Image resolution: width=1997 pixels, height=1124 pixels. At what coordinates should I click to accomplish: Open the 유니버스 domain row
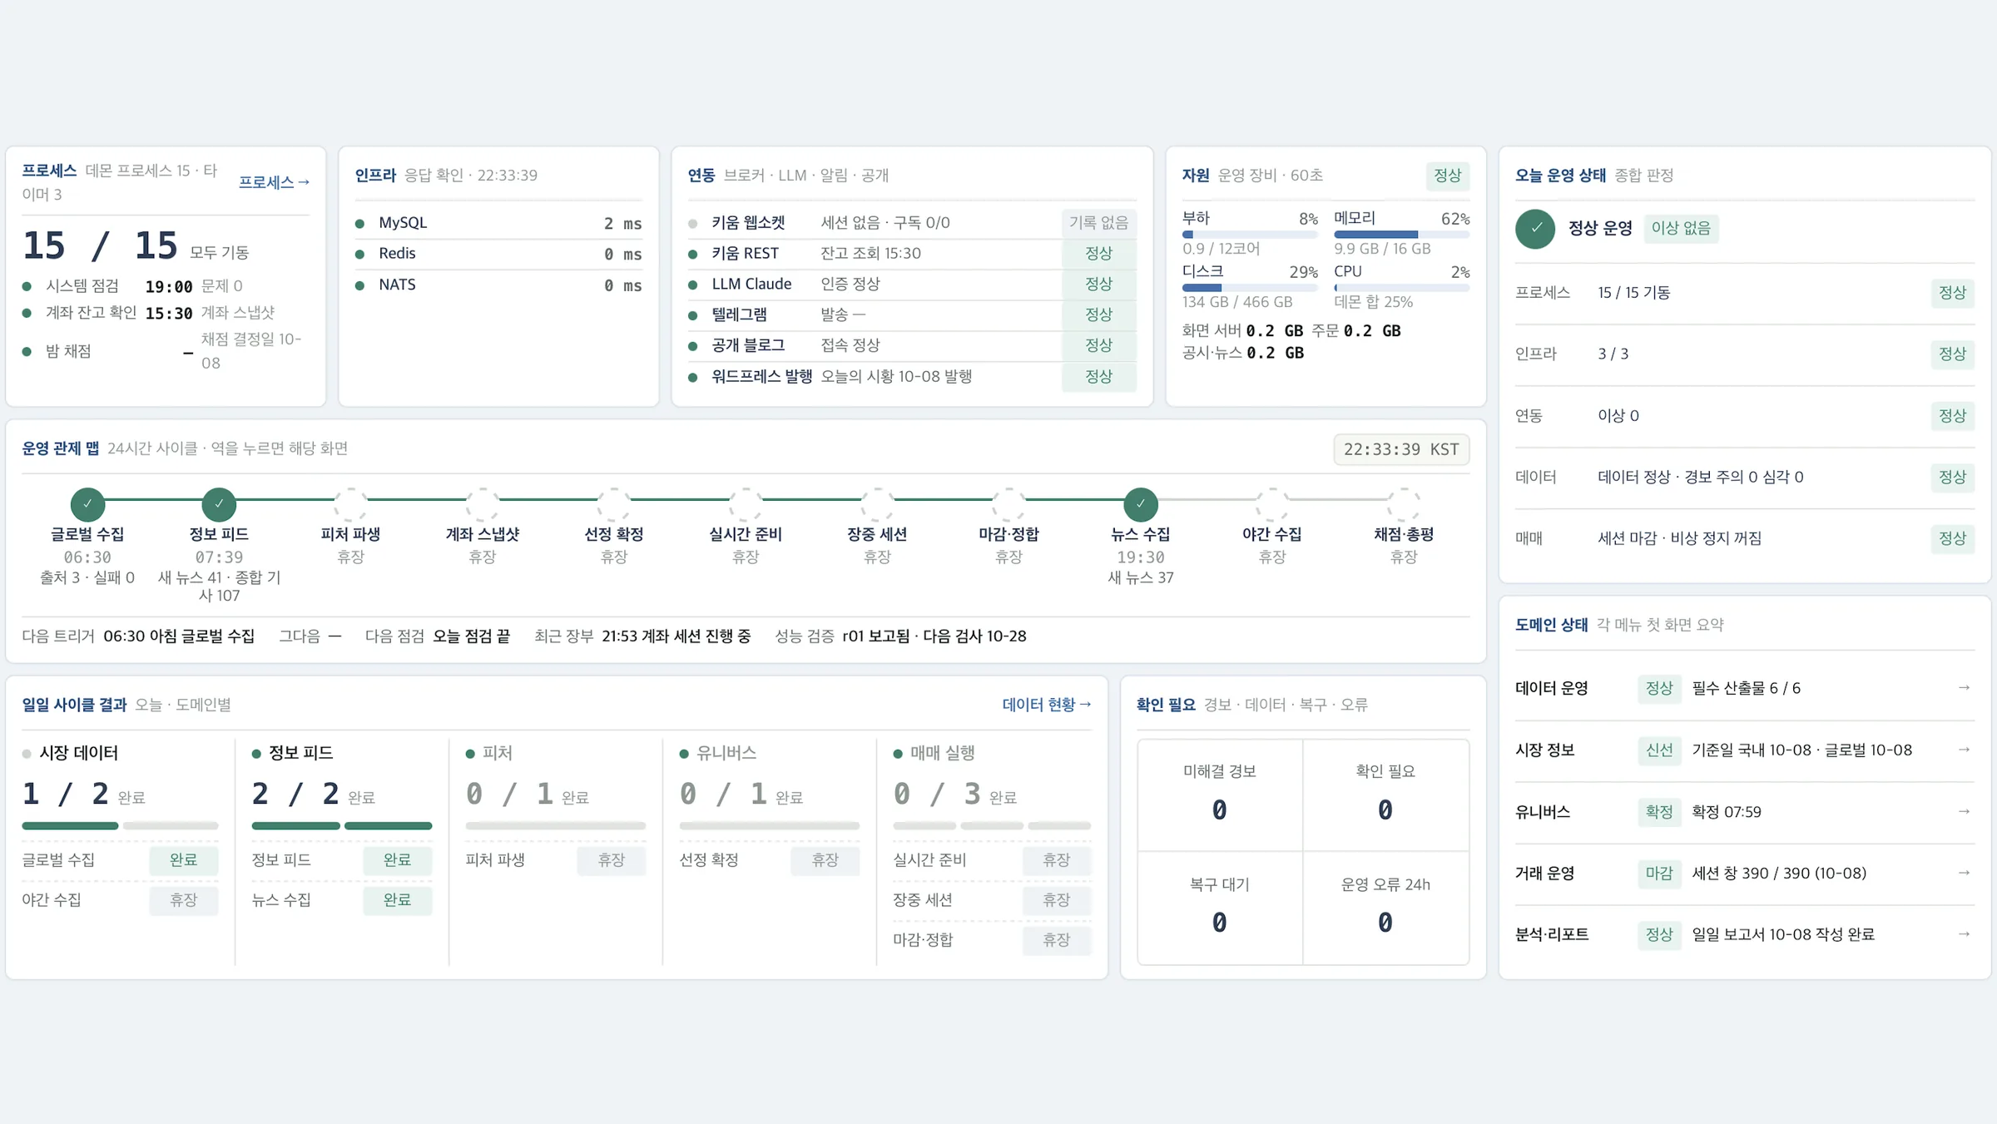click(x=1744, y=812)
